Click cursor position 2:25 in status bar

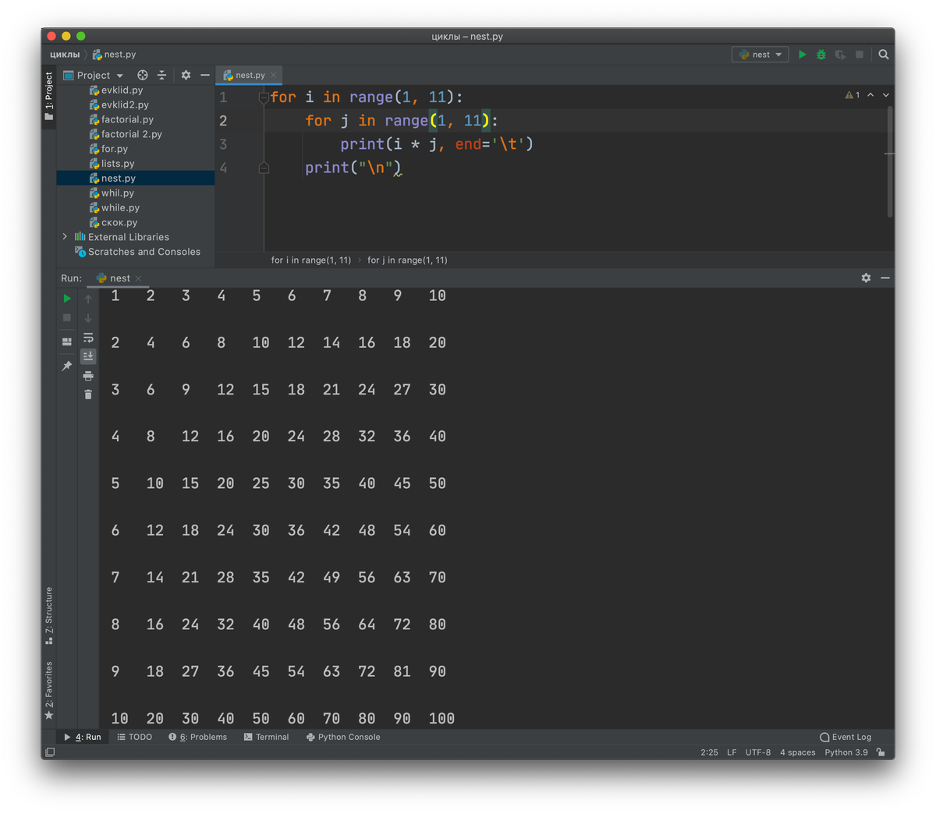tap(709, 752)
